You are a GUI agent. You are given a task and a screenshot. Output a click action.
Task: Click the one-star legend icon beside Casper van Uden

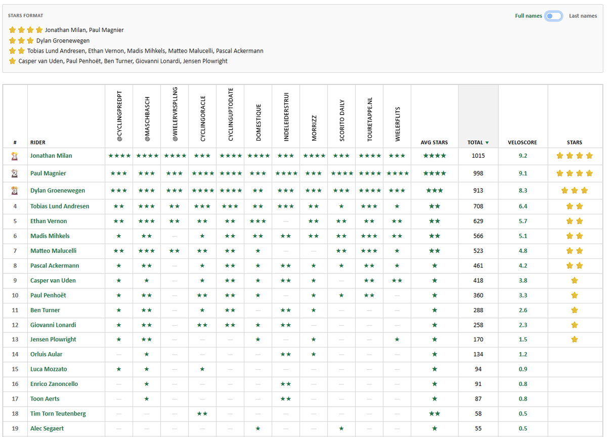[x=13, y=61]
